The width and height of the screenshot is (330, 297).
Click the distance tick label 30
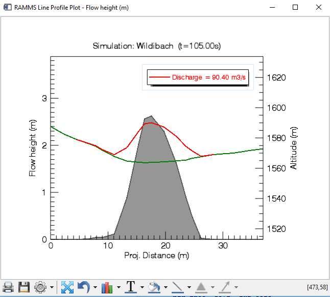(223, 245)
